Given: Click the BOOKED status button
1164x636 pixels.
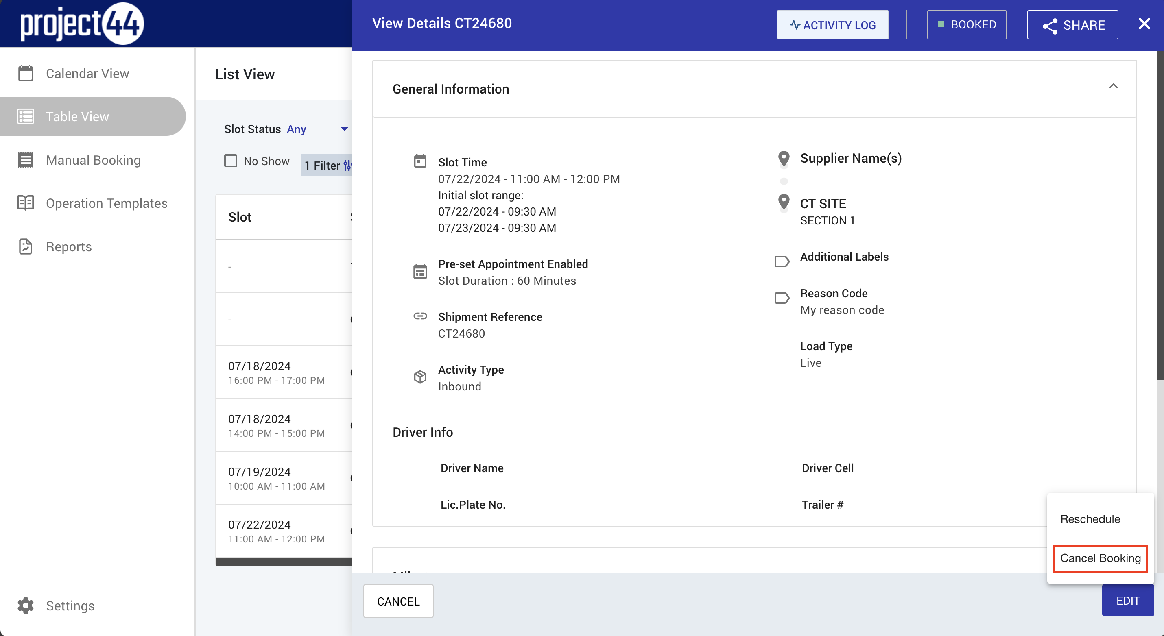Looking at the screenshot, I should click(x=967, y=25).
